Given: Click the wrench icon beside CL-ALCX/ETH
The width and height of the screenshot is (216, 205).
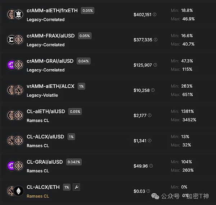Looking at the screenshot, I should click(76, 187).
